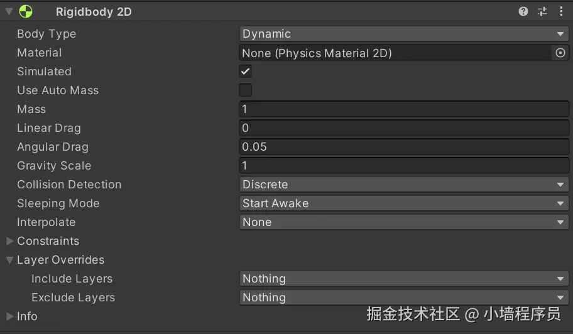The image size is (573, 334).
Task: Disable the Simulated checkbox
Action: click(x=246, y=72)
